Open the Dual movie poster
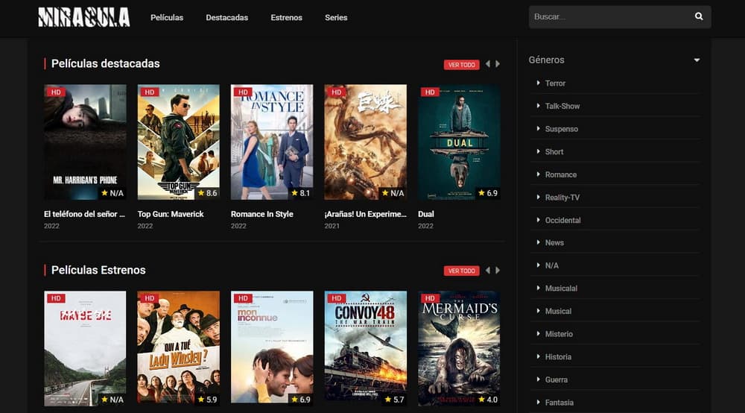This screenshot has height=413, width=745. click(x=459, y=142)
